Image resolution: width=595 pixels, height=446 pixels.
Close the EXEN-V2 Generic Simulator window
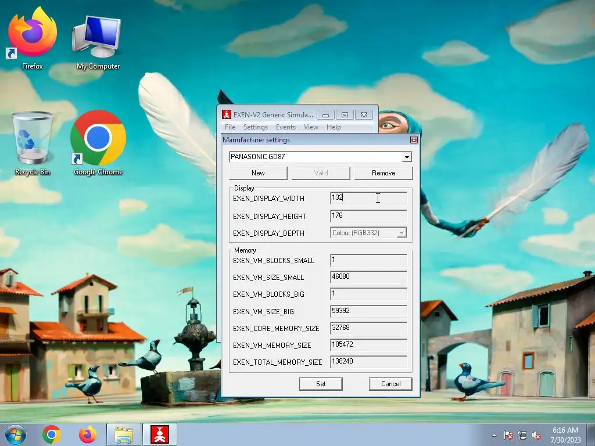tap(364, 115)
